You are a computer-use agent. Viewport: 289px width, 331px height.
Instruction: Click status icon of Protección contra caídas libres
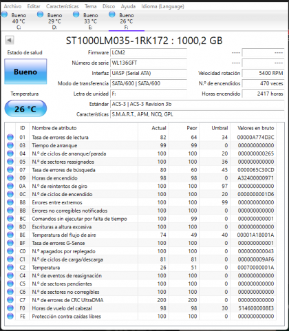(x=10, y=317)
